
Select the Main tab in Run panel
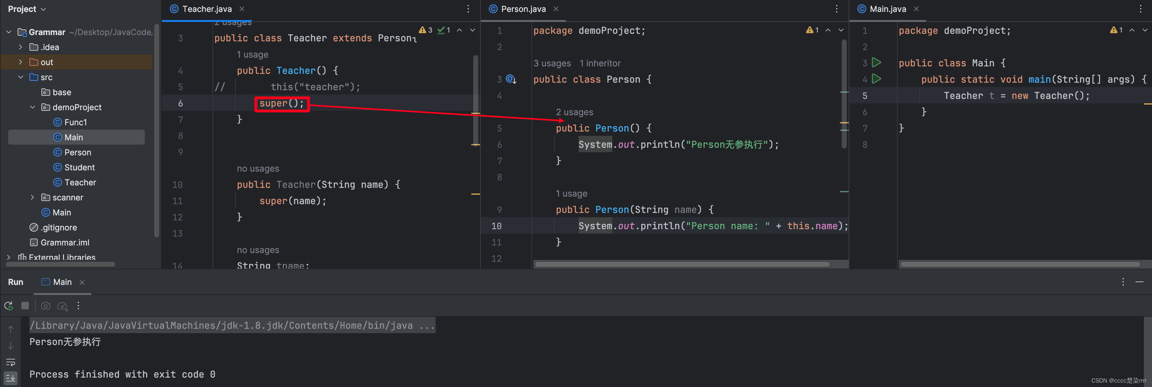click(x=62, y=282)
